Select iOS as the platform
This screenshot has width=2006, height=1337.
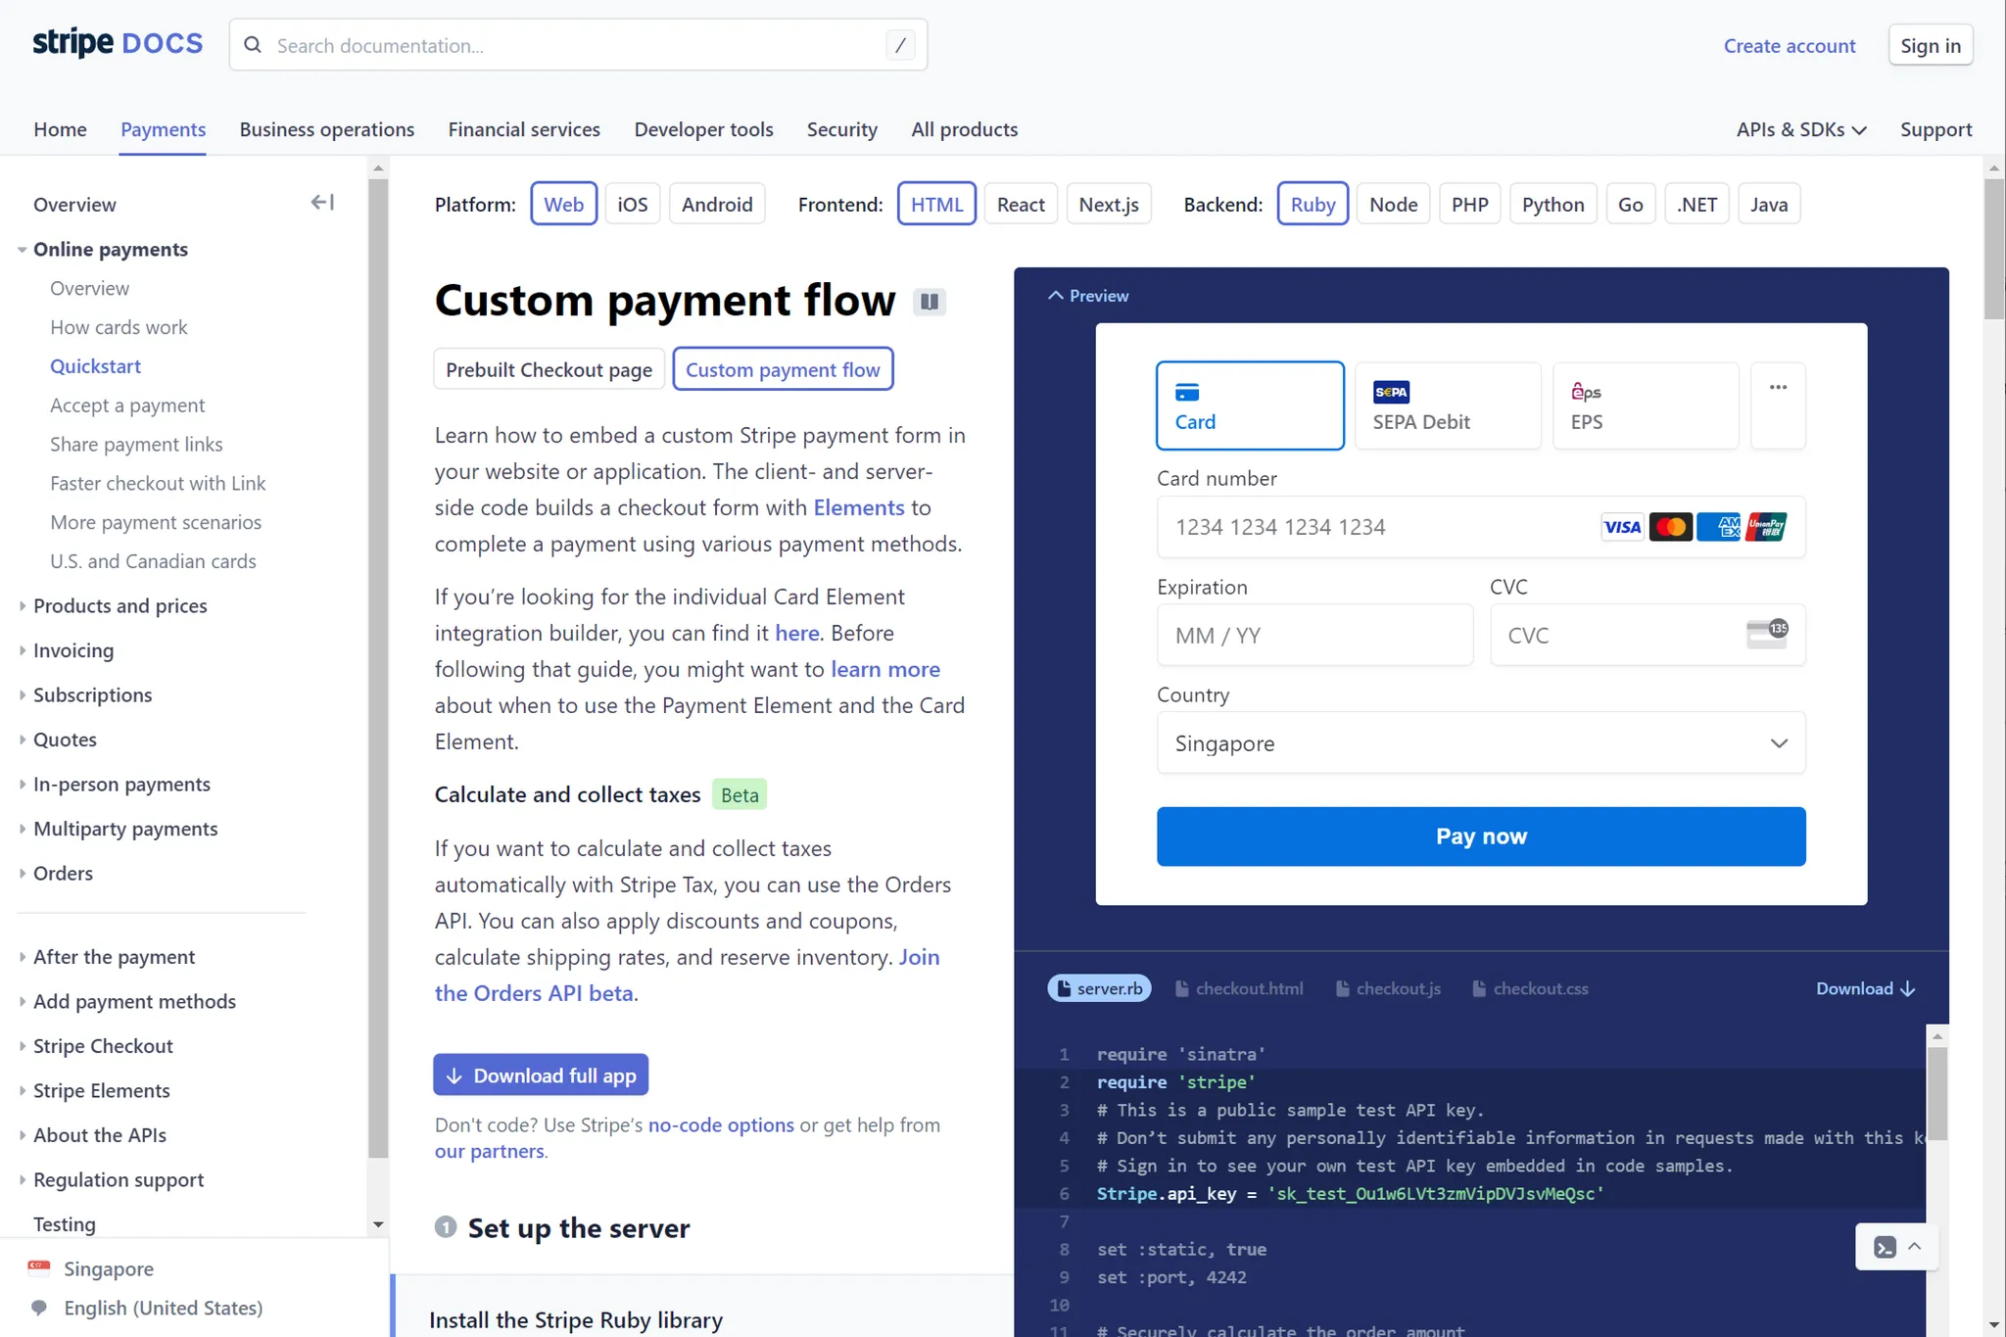[x=632, y=203]
